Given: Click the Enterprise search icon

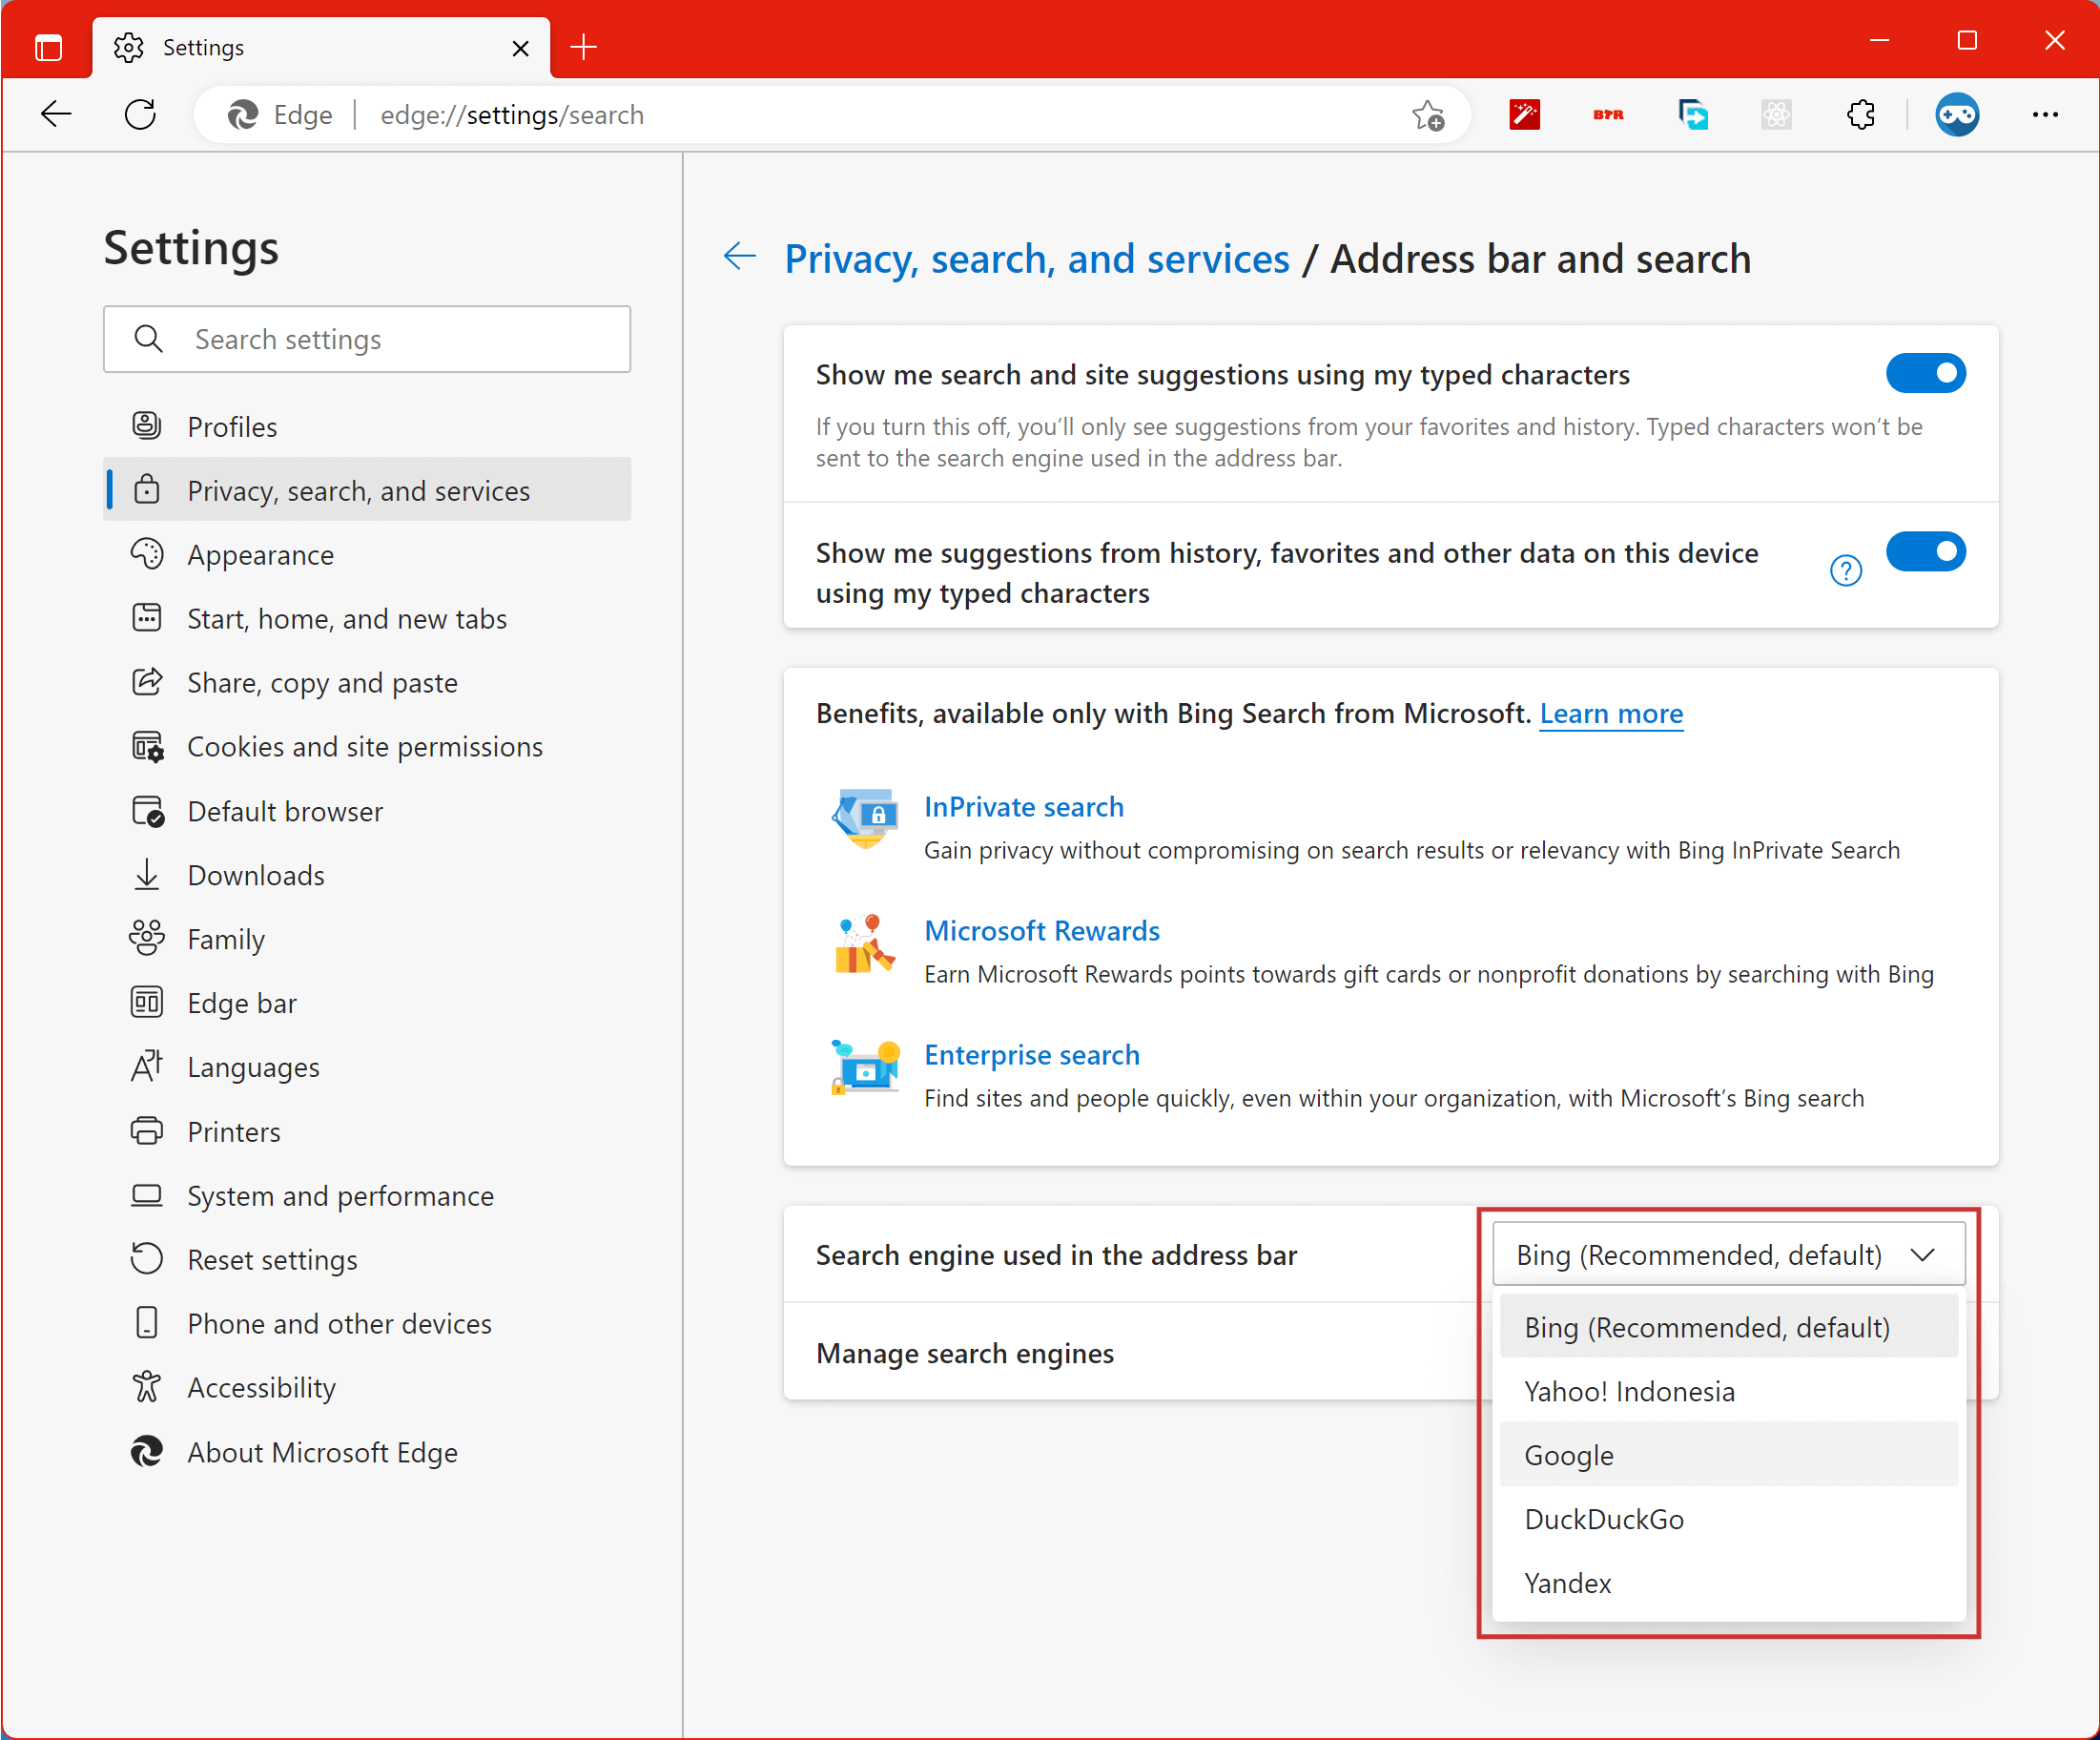Looking at the screenshot, I should coord(865,1067).
